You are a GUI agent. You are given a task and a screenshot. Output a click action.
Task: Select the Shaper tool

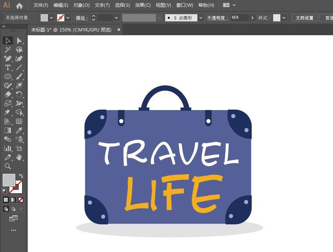click(x=8, y=85)
